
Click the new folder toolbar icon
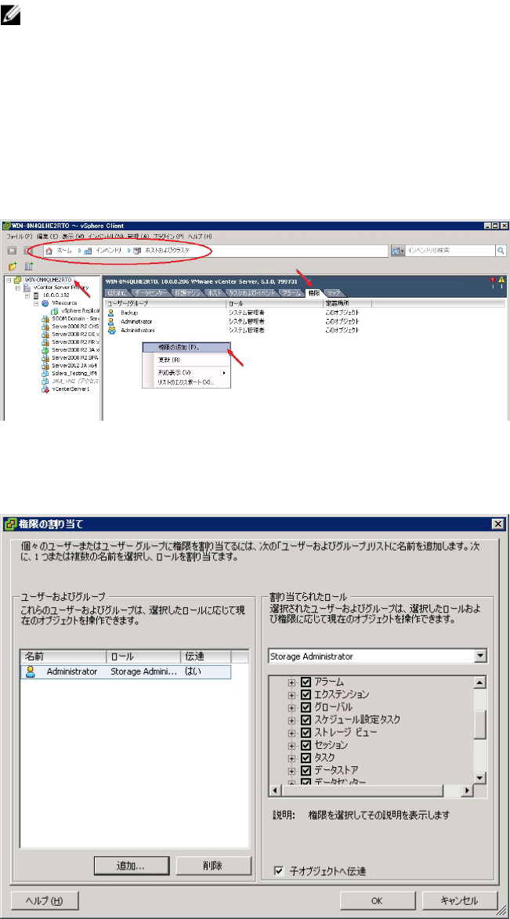[12, 266]
